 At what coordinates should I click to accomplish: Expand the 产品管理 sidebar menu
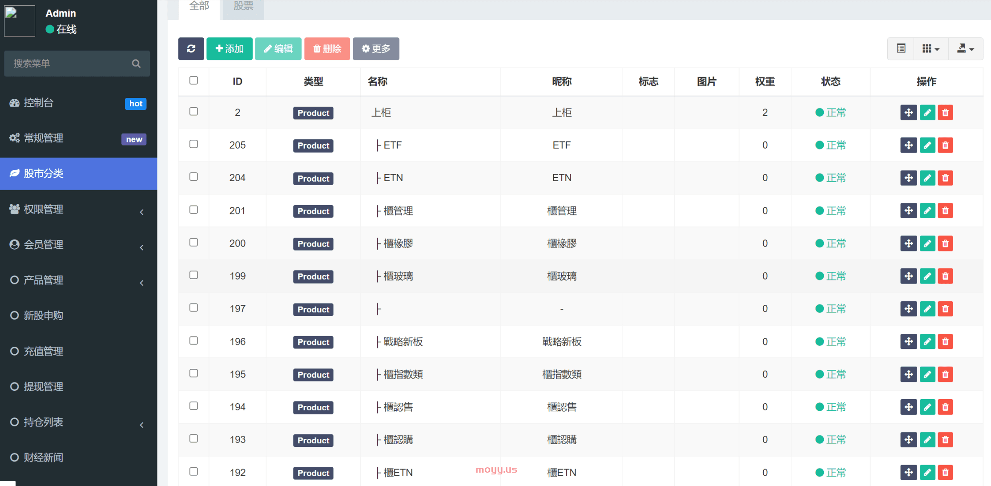click(78, 280)
